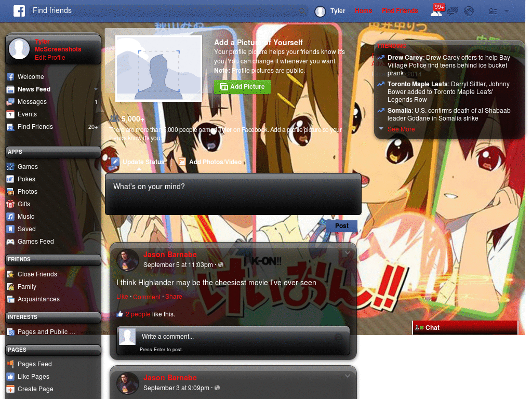Click What's on your mind box
Image resolution: width=532 pixels, height=399 pixels.
coord(233,194)
